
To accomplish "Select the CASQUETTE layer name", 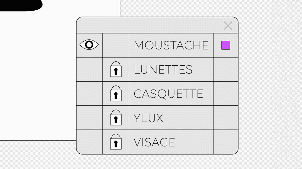I will [168, 94].
